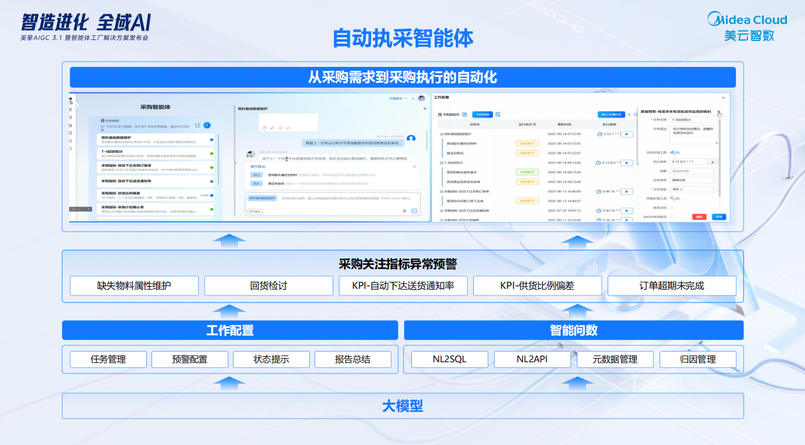
Task: Collapse the T-4回货检讨 task group
Action: [441, 163]
